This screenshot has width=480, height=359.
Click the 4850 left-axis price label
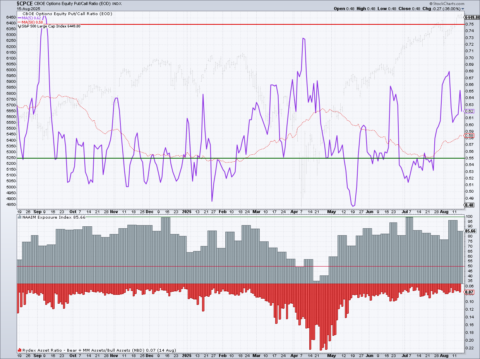pos(10,205)
